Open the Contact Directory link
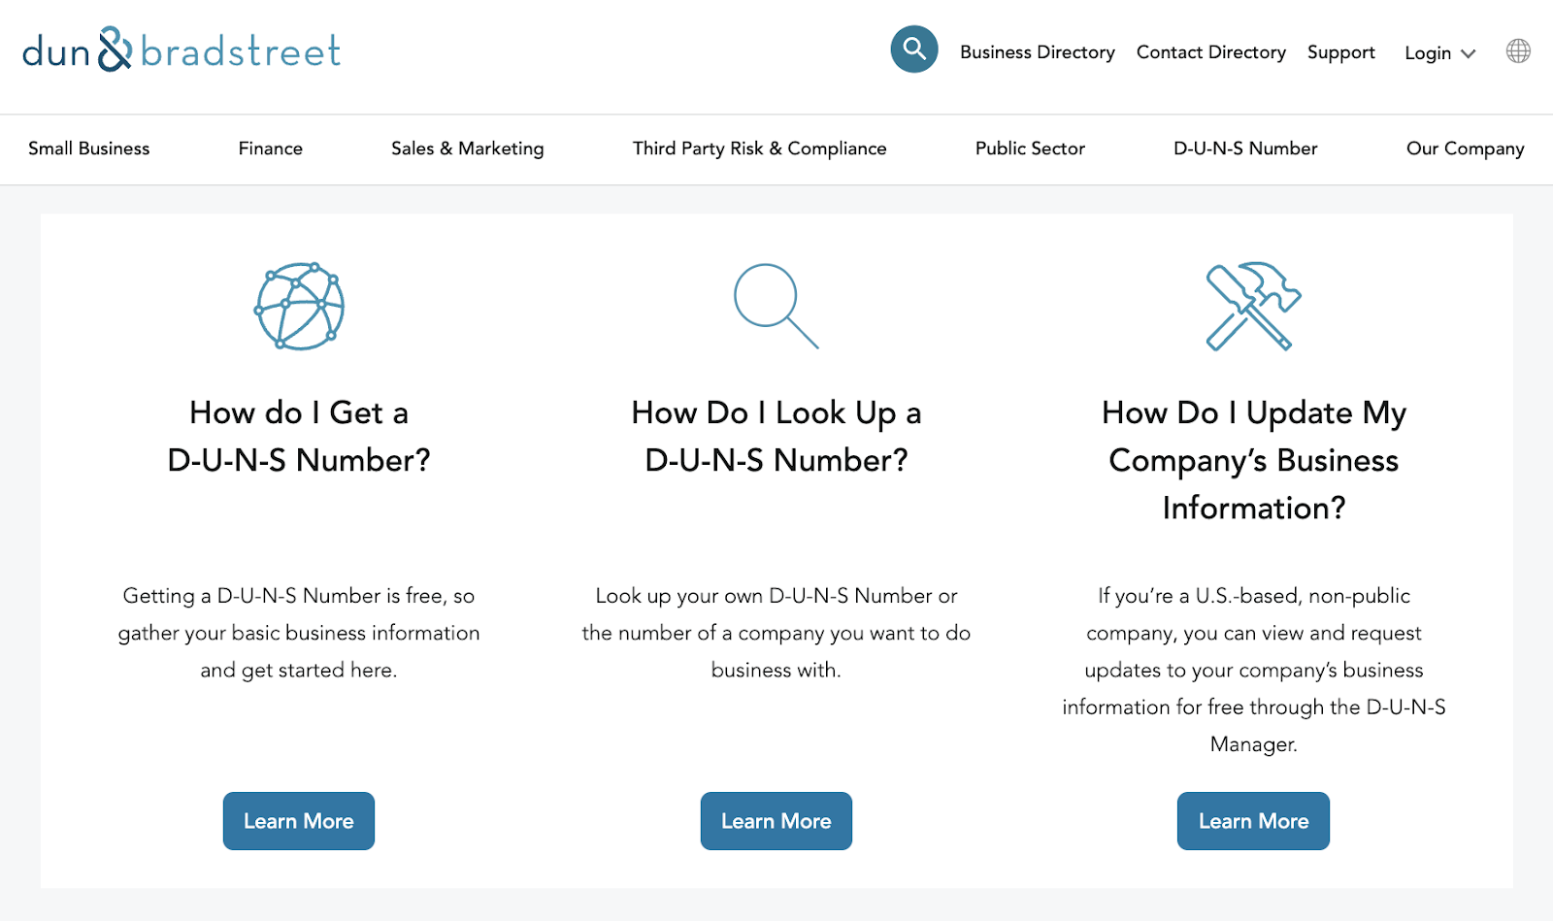The width and height of the screenshot is (1553, 921). (1211, 52)
